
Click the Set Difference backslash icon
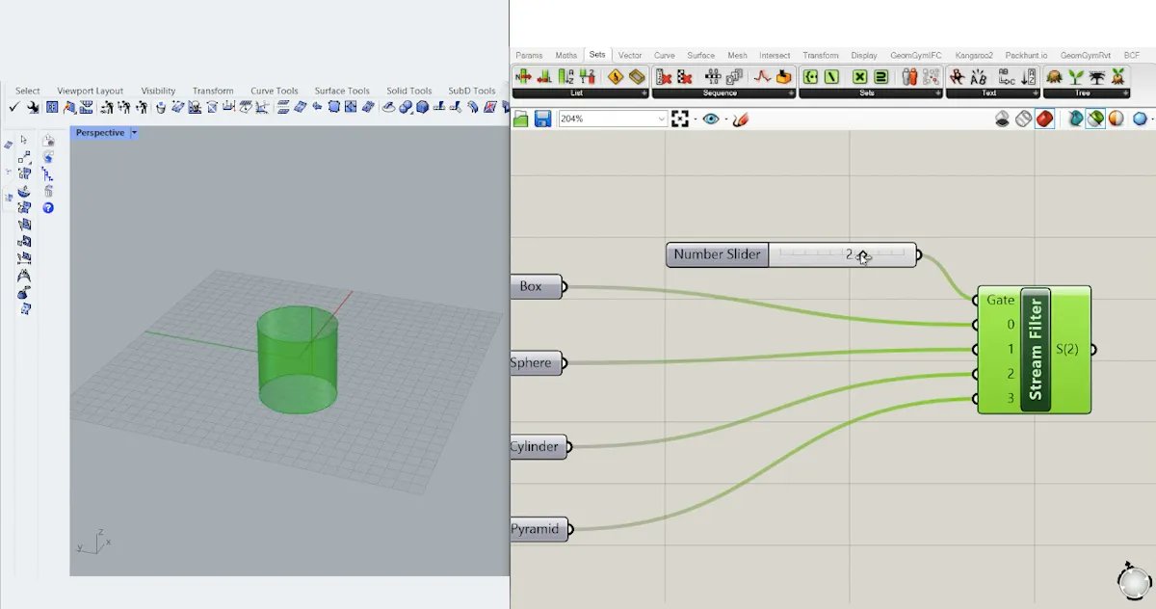pos(831,76)
